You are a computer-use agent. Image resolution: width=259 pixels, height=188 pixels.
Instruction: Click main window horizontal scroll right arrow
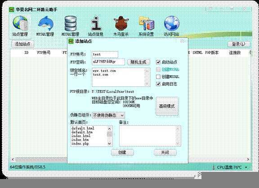coord(248,159)
